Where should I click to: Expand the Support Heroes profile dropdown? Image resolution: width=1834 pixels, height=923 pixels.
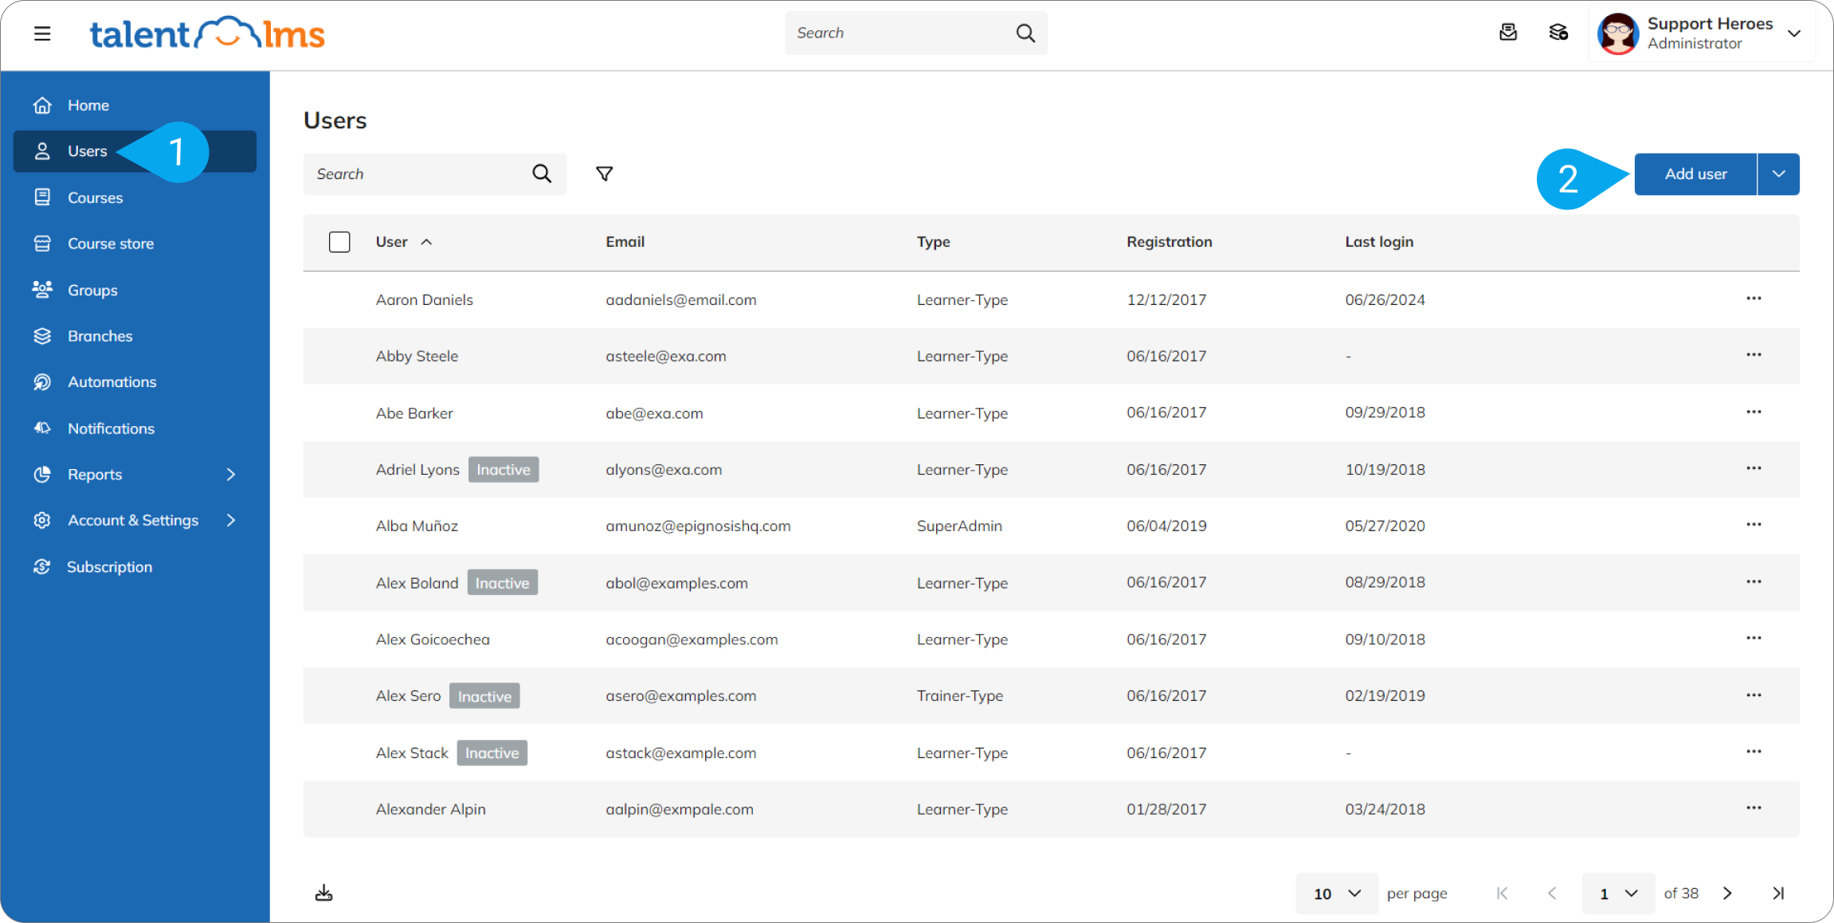coord(1794,33)
